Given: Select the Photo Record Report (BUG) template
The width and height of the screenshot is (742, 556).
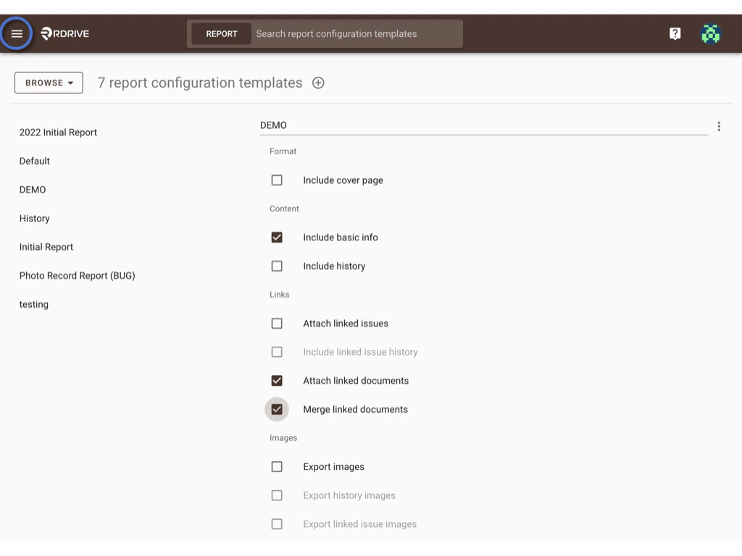Looking at the screenshot, I should [77, 275].
